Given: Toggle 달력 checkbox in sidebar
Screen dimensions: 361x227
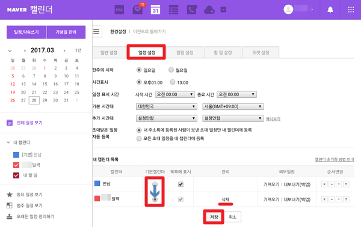Looking at the screenshot, I should [16, 165].
